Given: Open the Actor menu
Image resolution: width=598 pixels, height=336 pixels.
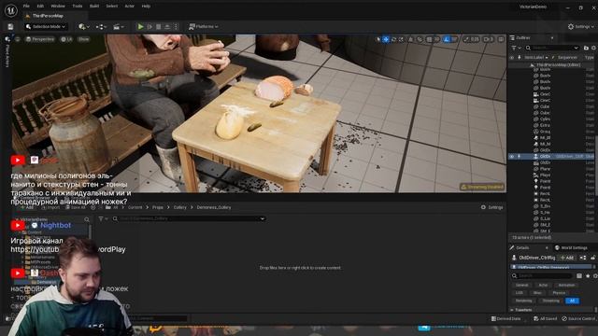Looking at the screenshot, I should 129,7.
